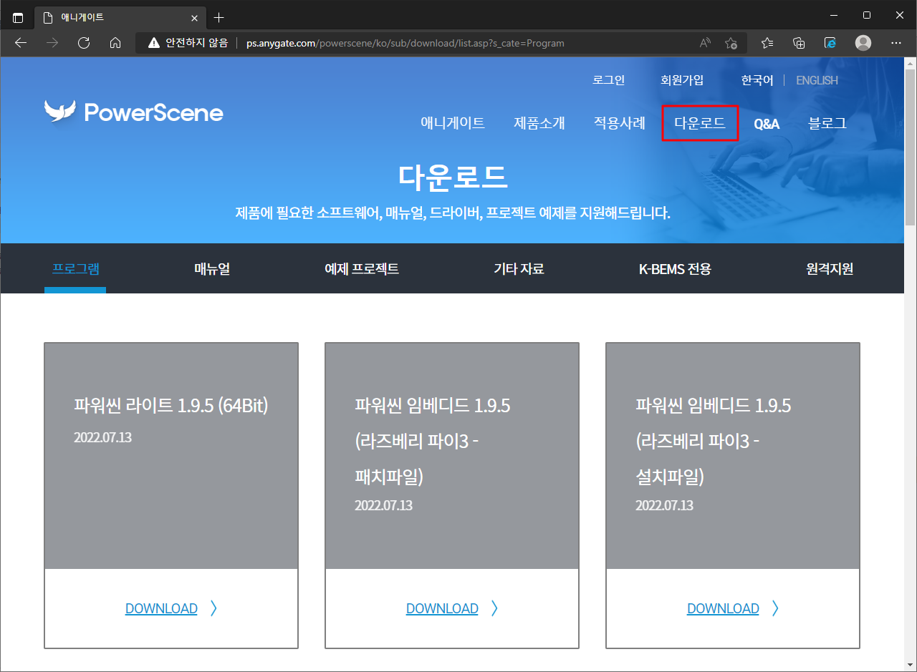Switch to the 매뉴얼 tab
The width and height of the screenshot is (917, 672).
[212, 269]
